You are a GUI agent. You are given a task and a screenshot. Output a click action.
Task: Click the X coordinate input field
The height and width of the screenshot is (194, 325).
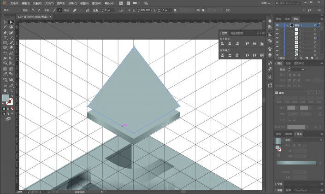click(x=146, y=10)
